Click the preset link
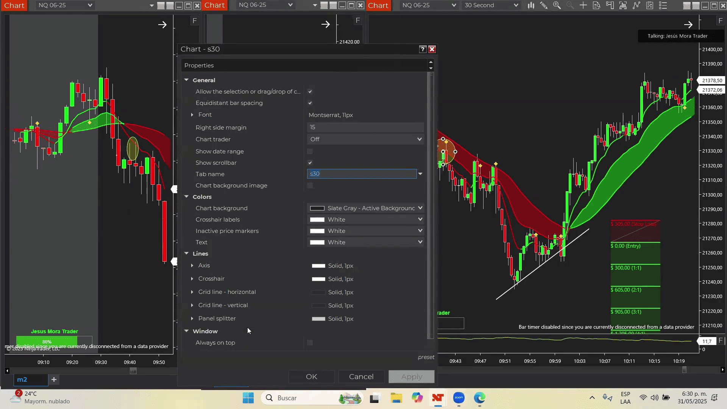Image resolution: width=727 pixels, height=409 pixels. (x=426, y=357)
